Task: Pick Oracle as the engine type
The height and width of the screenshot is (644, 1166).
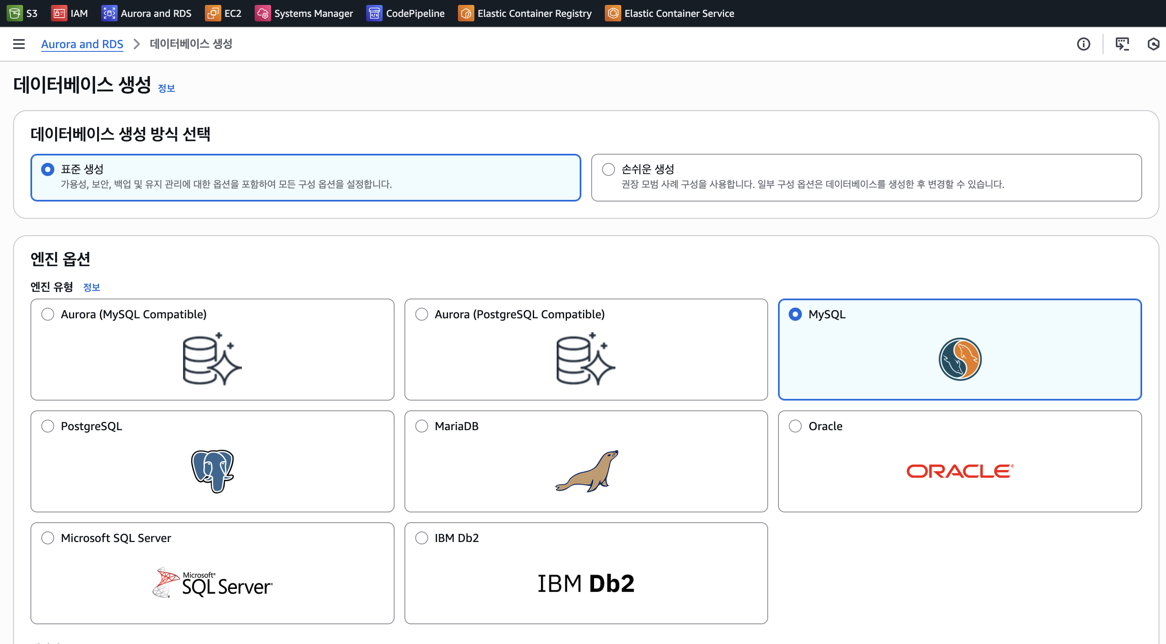Action: click(x=795, y=426)
